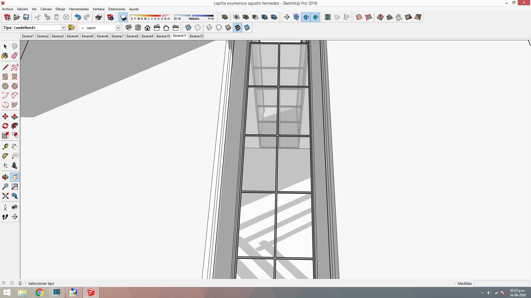Enable Wireframe face style
This screenshot has height=298, width=531.
click(x=209, y=28)
